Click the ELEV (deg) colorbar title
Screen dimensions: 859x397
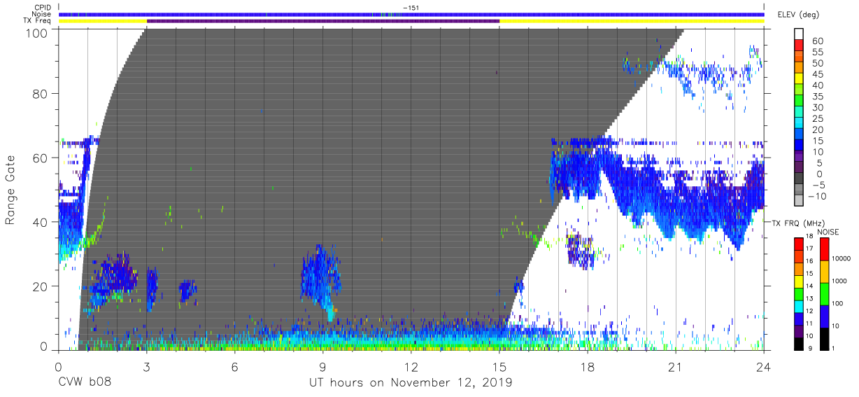pos(797,14)
